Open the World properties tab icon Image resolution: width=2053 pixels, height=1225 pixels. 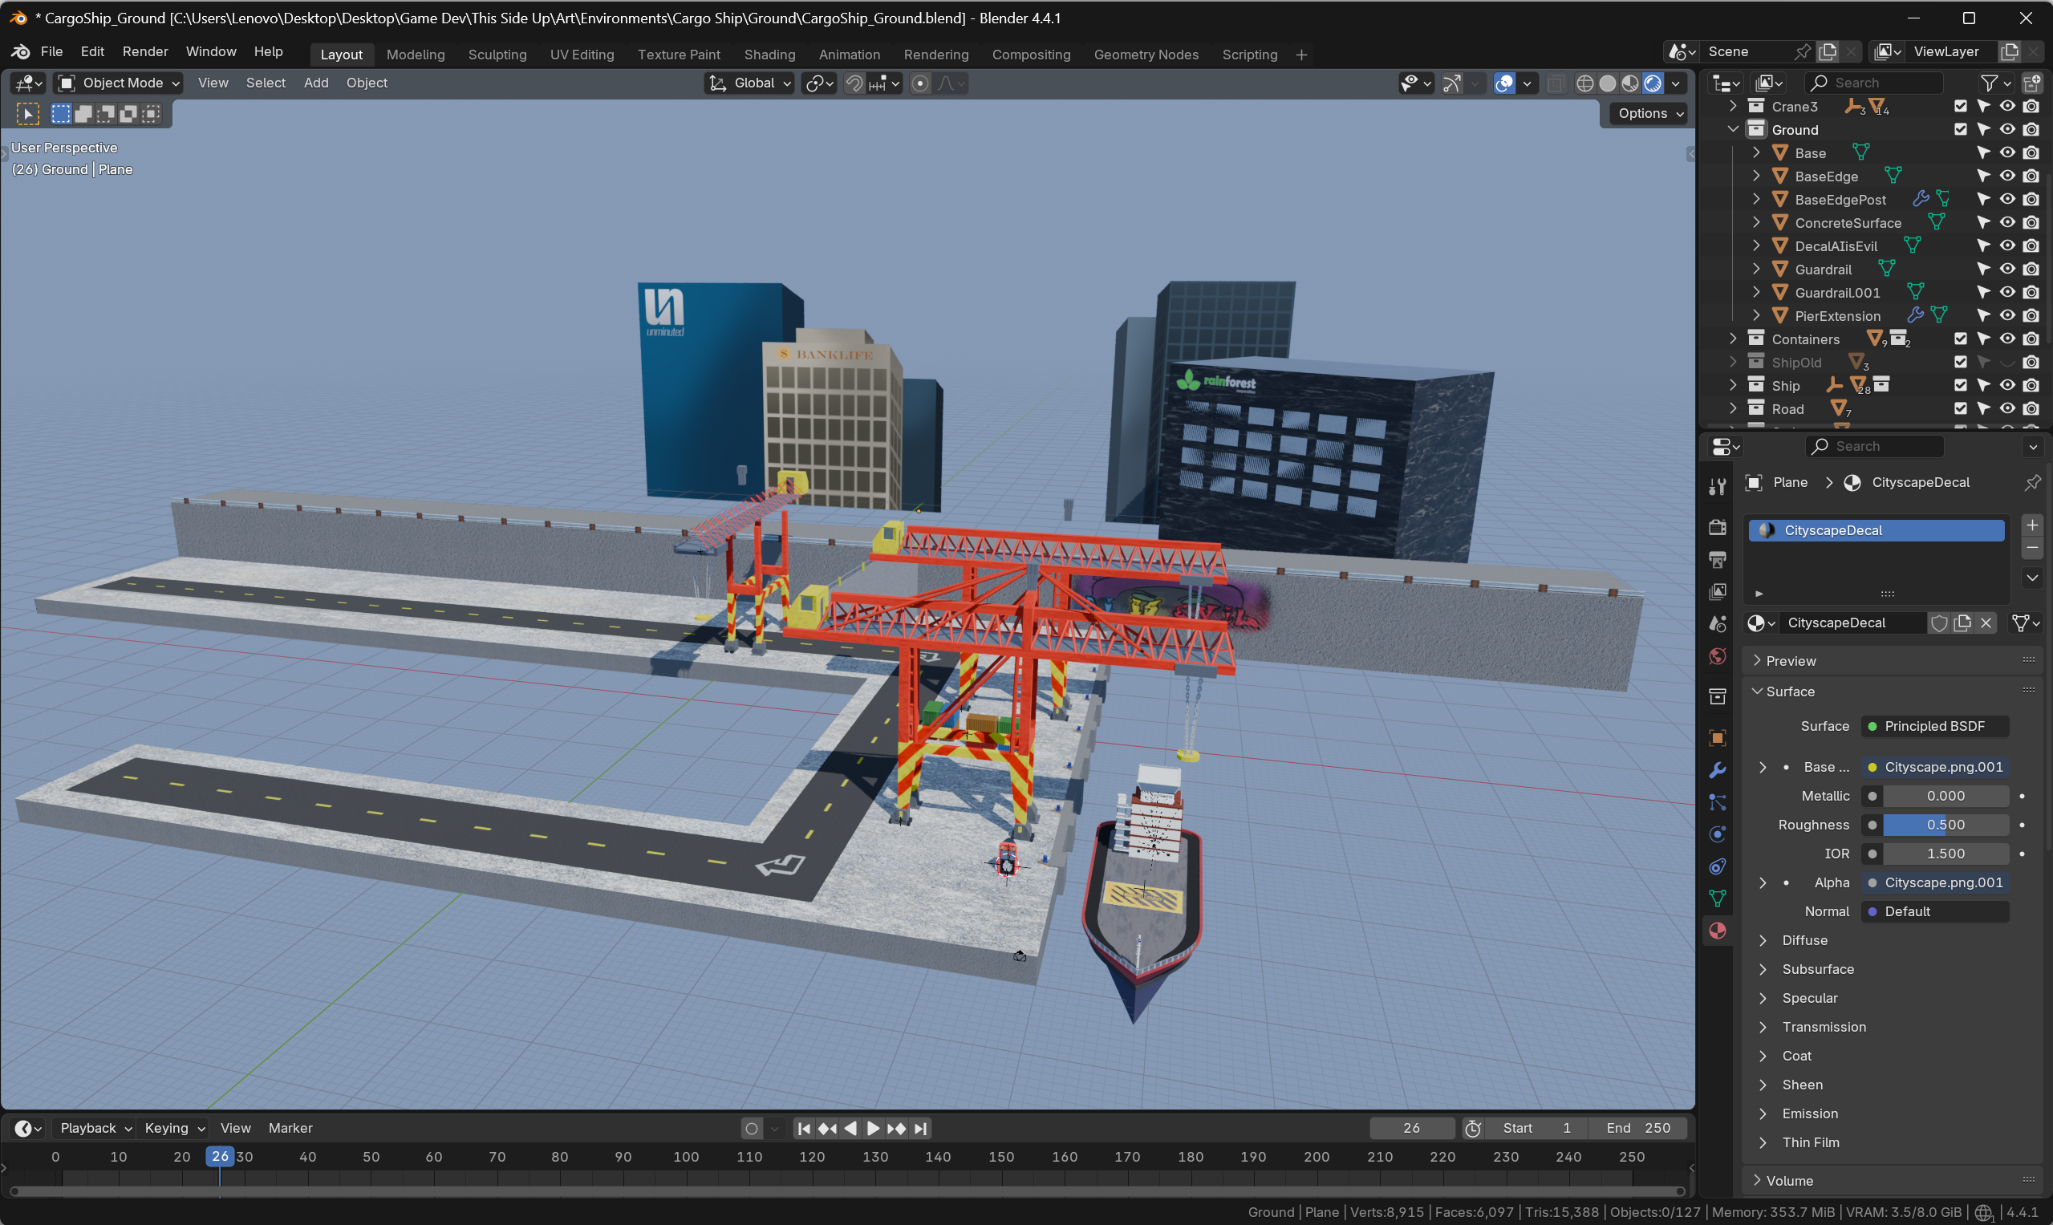(1717, 656)
